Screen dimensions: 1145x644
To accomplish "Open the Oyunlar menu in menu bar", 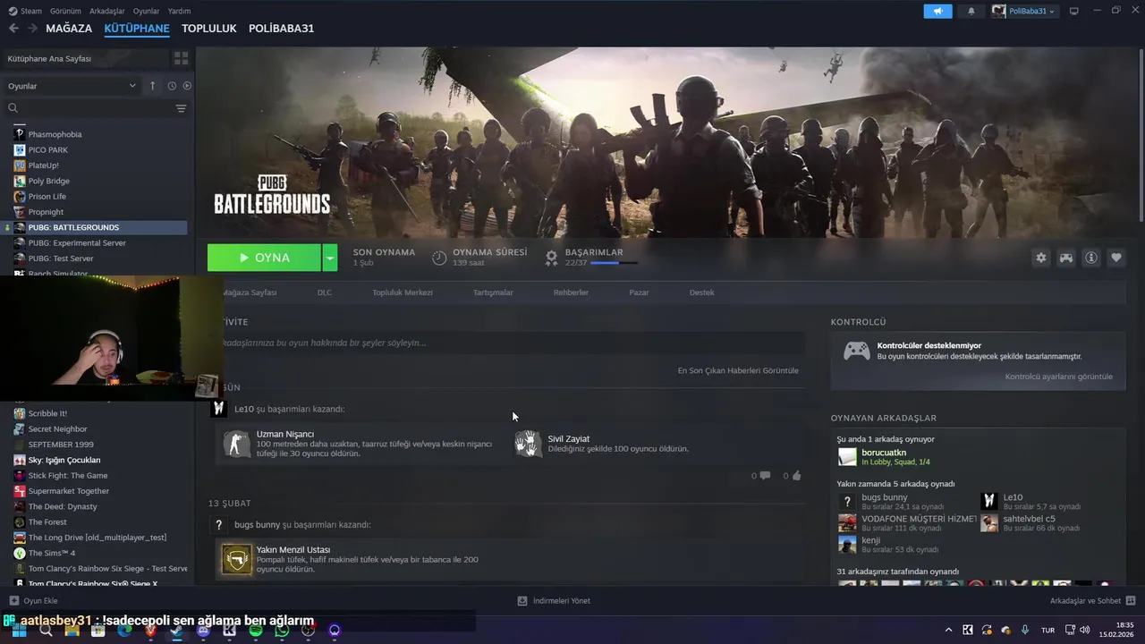I will [146, 11].
